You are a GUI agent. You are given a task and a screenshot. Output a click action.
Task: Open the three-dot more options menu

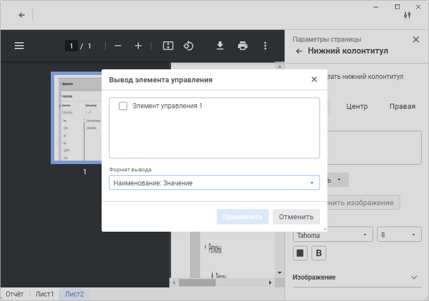(x=265, y=46)
